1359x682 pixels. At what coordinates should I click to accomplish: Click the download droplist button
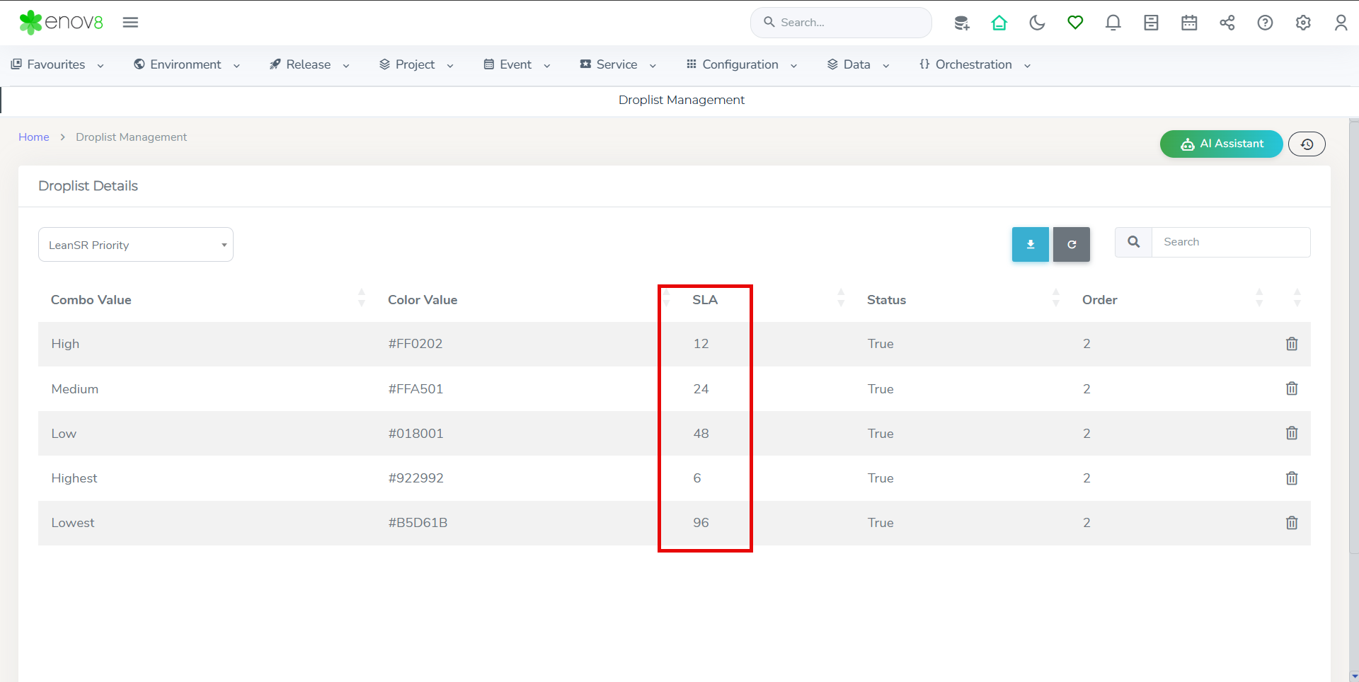tap(1031, 244)
